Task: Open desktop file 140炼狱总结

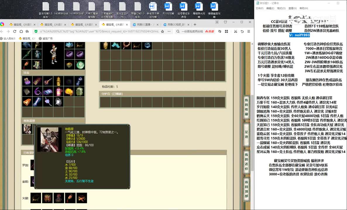Action: pos(61,9)
